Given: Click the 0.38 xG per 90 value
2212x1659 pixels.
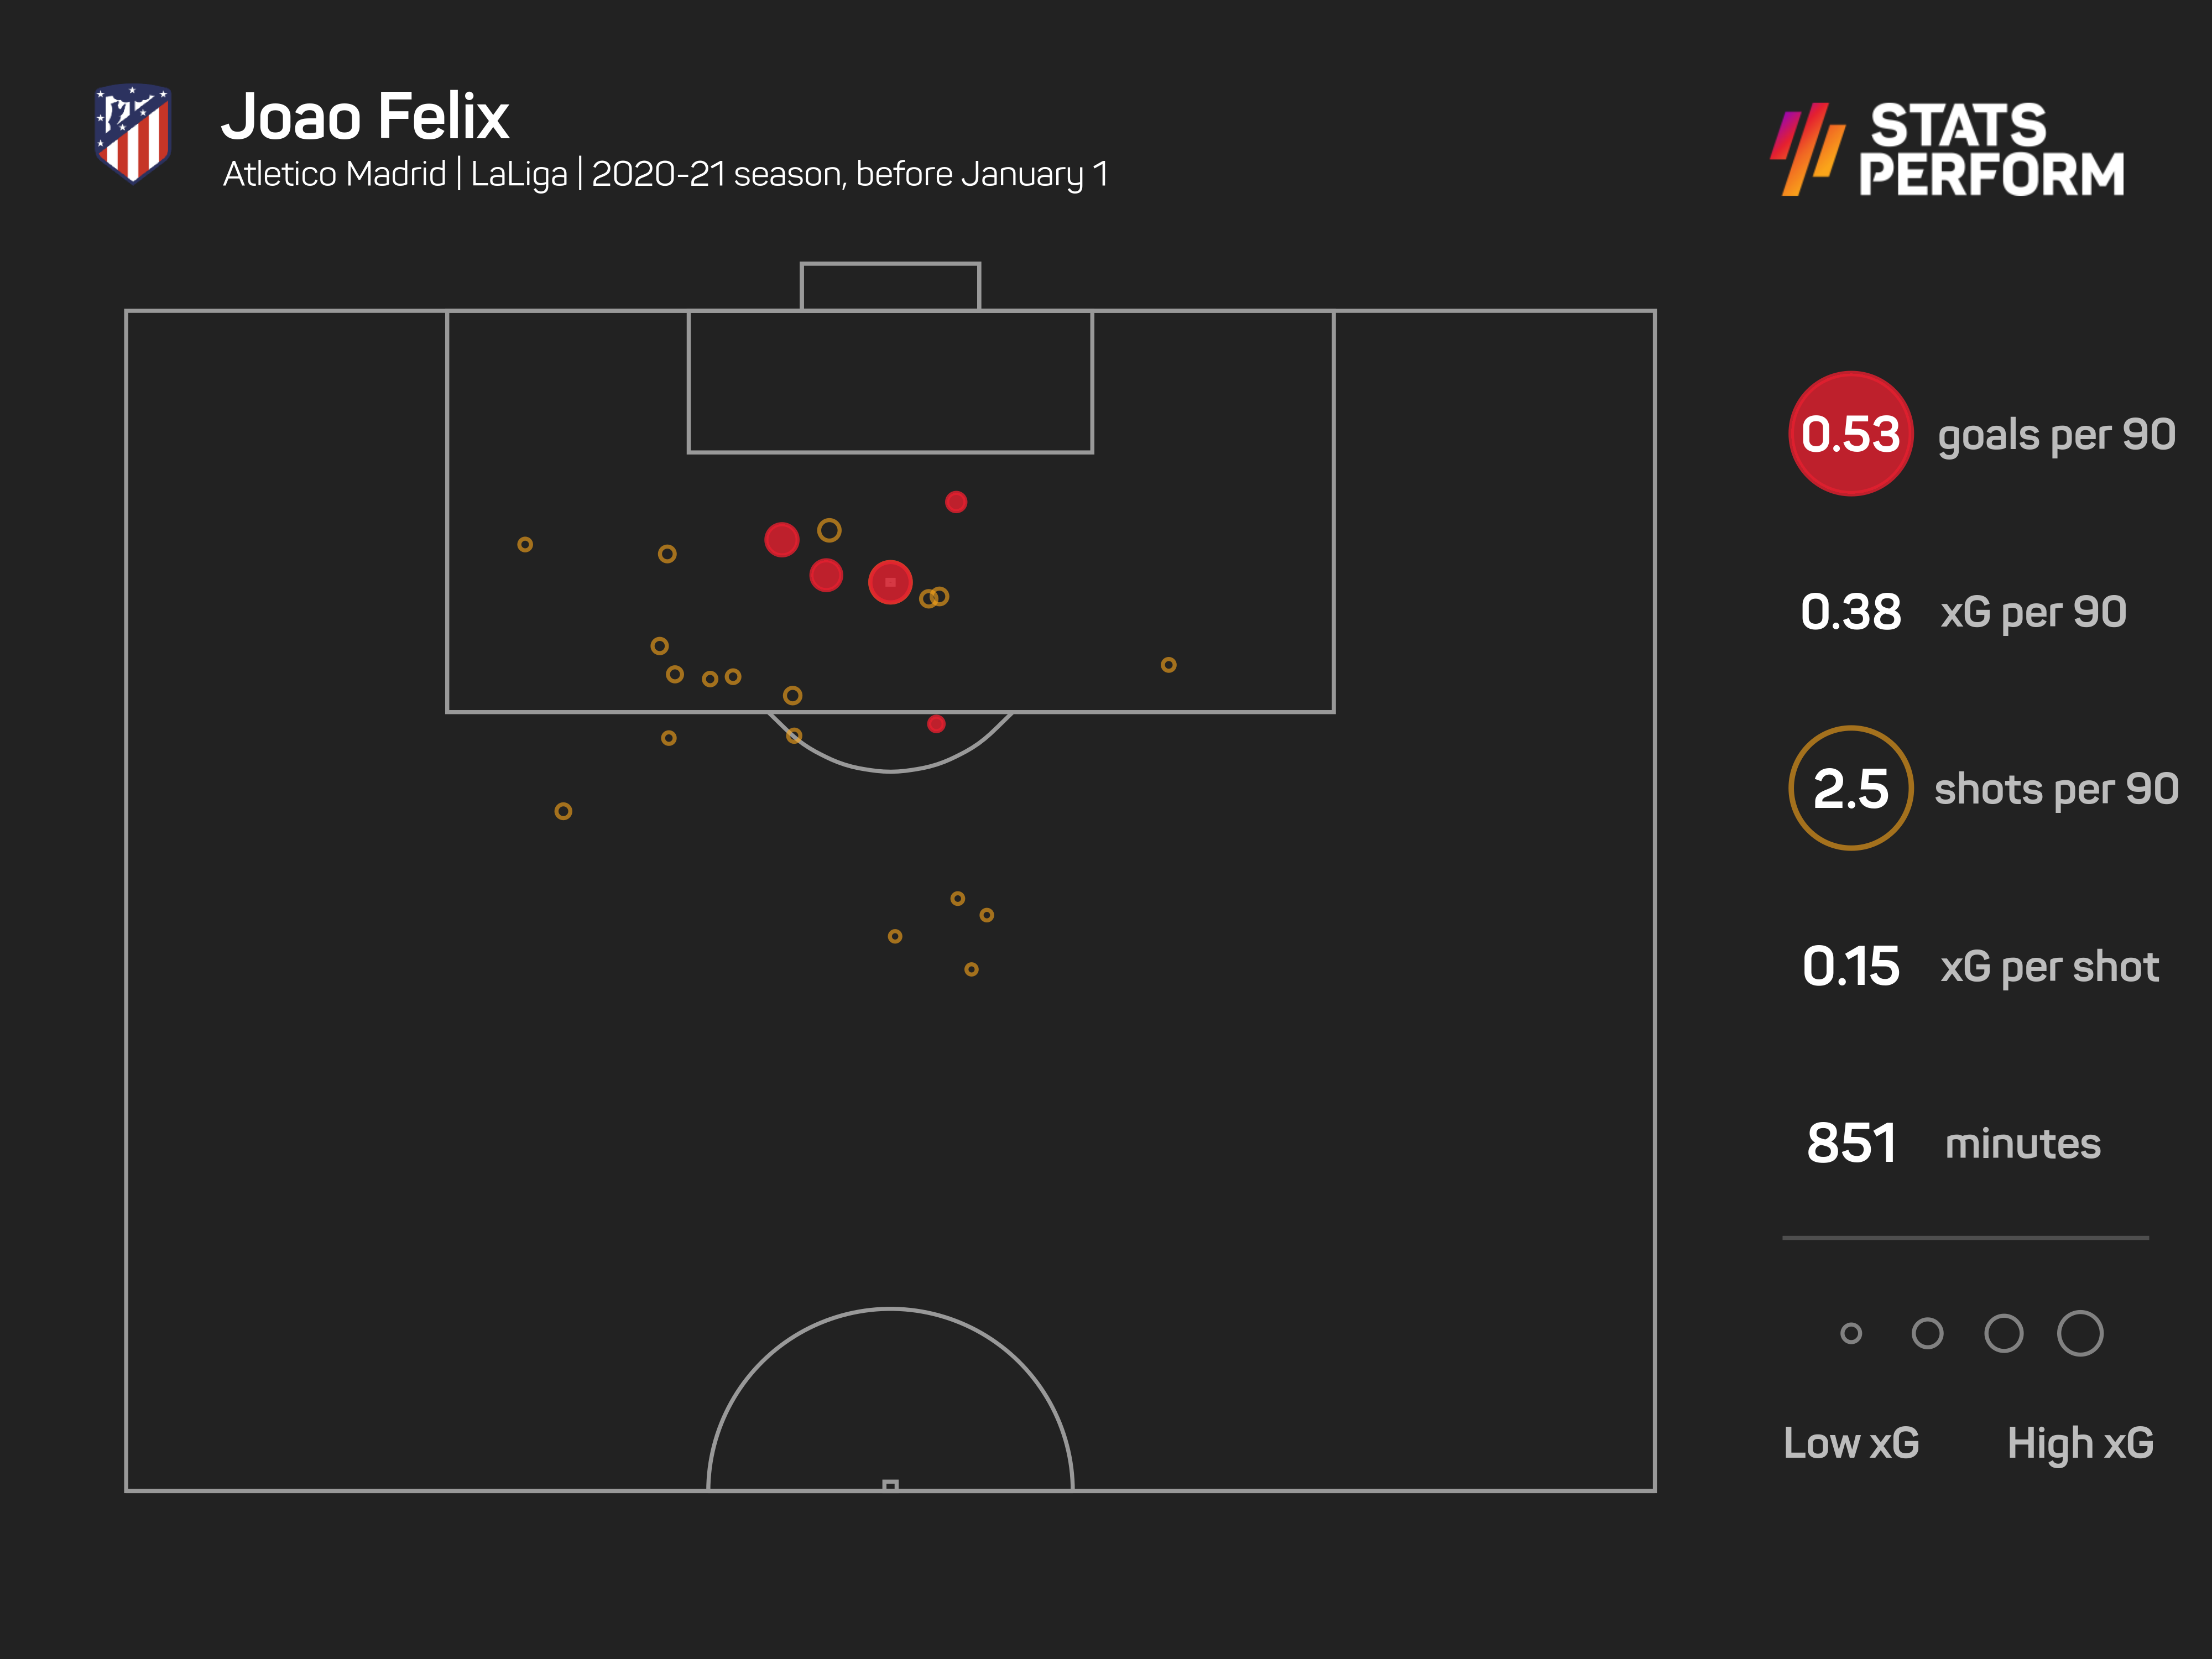Looking at the screenshot, I should 1850,612.
